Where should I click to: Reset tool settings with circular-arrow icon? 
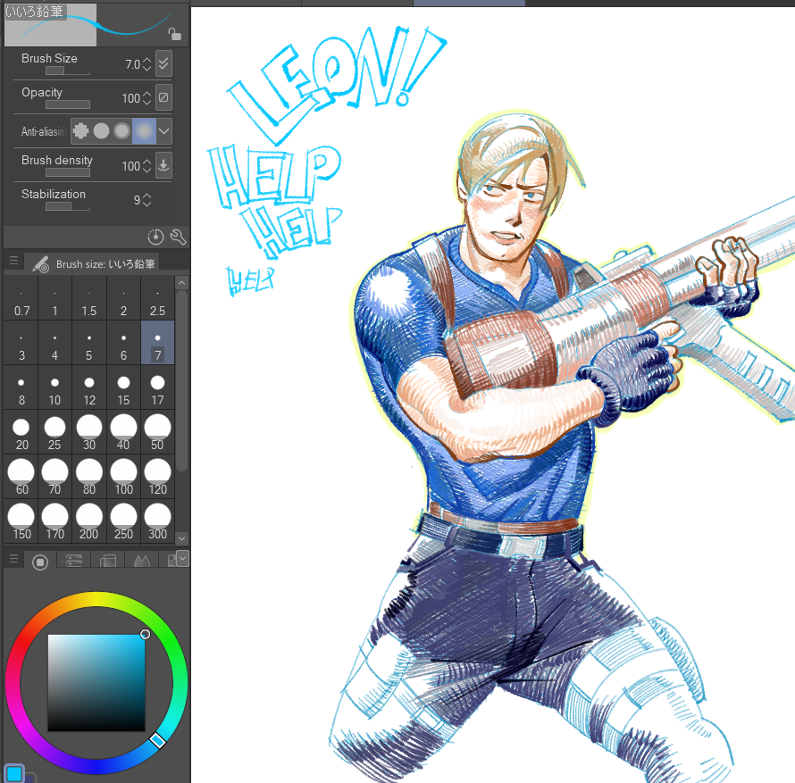pos(155,237)
